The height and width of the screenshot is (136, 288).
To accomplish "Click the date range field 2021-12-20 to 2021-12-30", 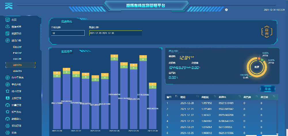I will [115, 33].
